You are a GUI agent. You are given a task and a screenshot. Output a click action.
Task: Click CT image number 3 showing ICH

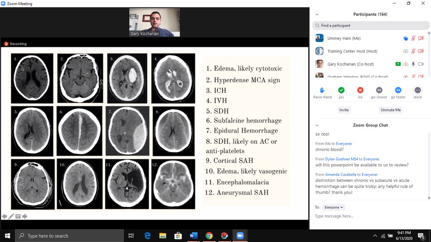[128, 78]
